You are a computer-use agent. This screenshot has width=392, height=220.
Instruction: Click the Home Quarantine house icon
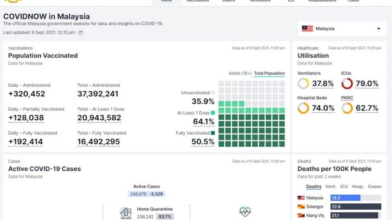pos(126,213)
